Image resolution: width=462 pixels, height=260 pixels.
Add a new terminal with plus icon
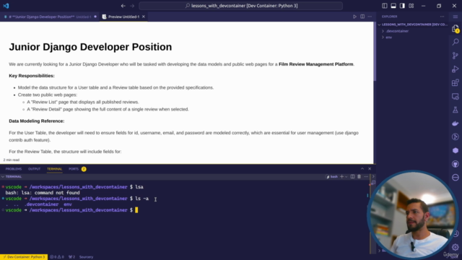pyautogui.click(x=341, y=176)
